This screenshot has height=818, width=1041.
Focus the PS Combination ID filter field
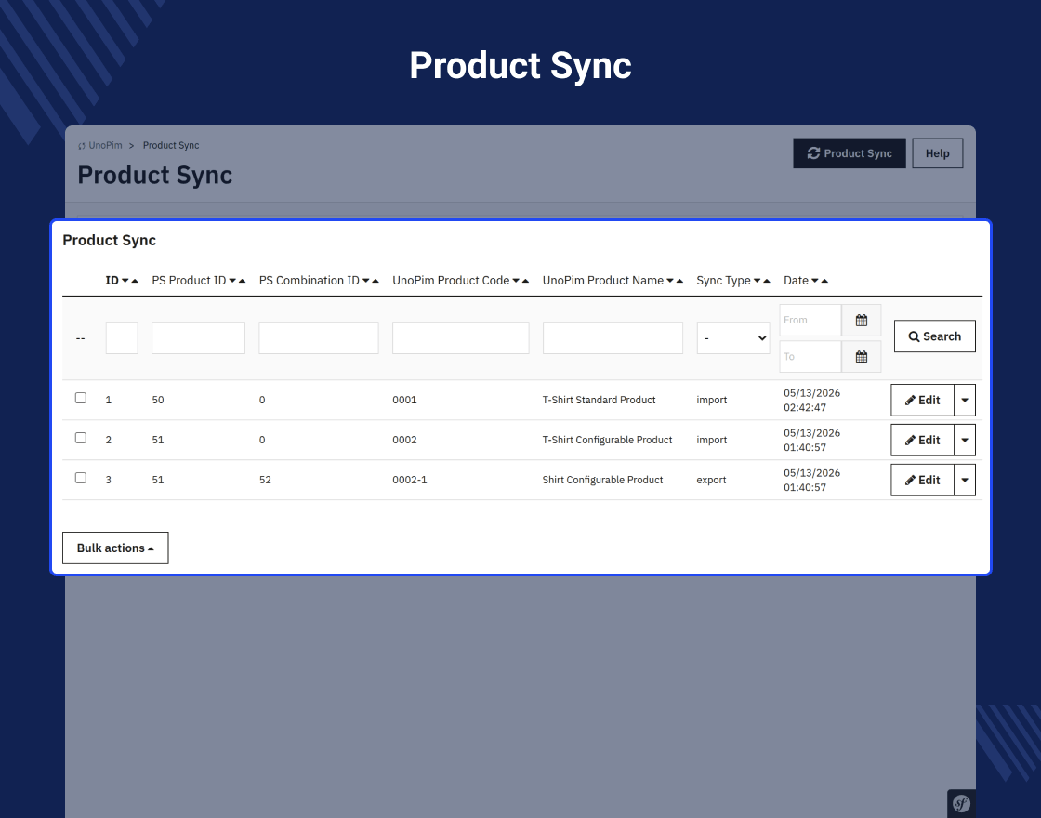click(319, 338)
